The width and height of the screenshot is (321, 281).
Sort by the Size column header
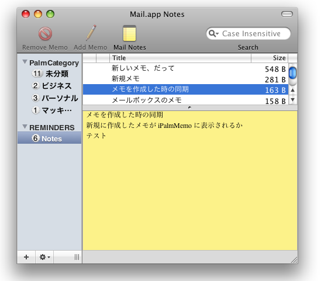pyautogui.click(x=270, y=58)
